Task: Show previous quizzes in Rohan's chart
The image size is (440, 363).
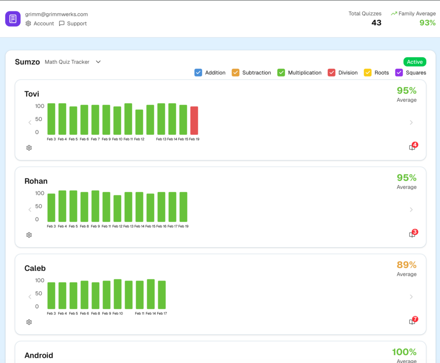Action: [x=30, y=209]
